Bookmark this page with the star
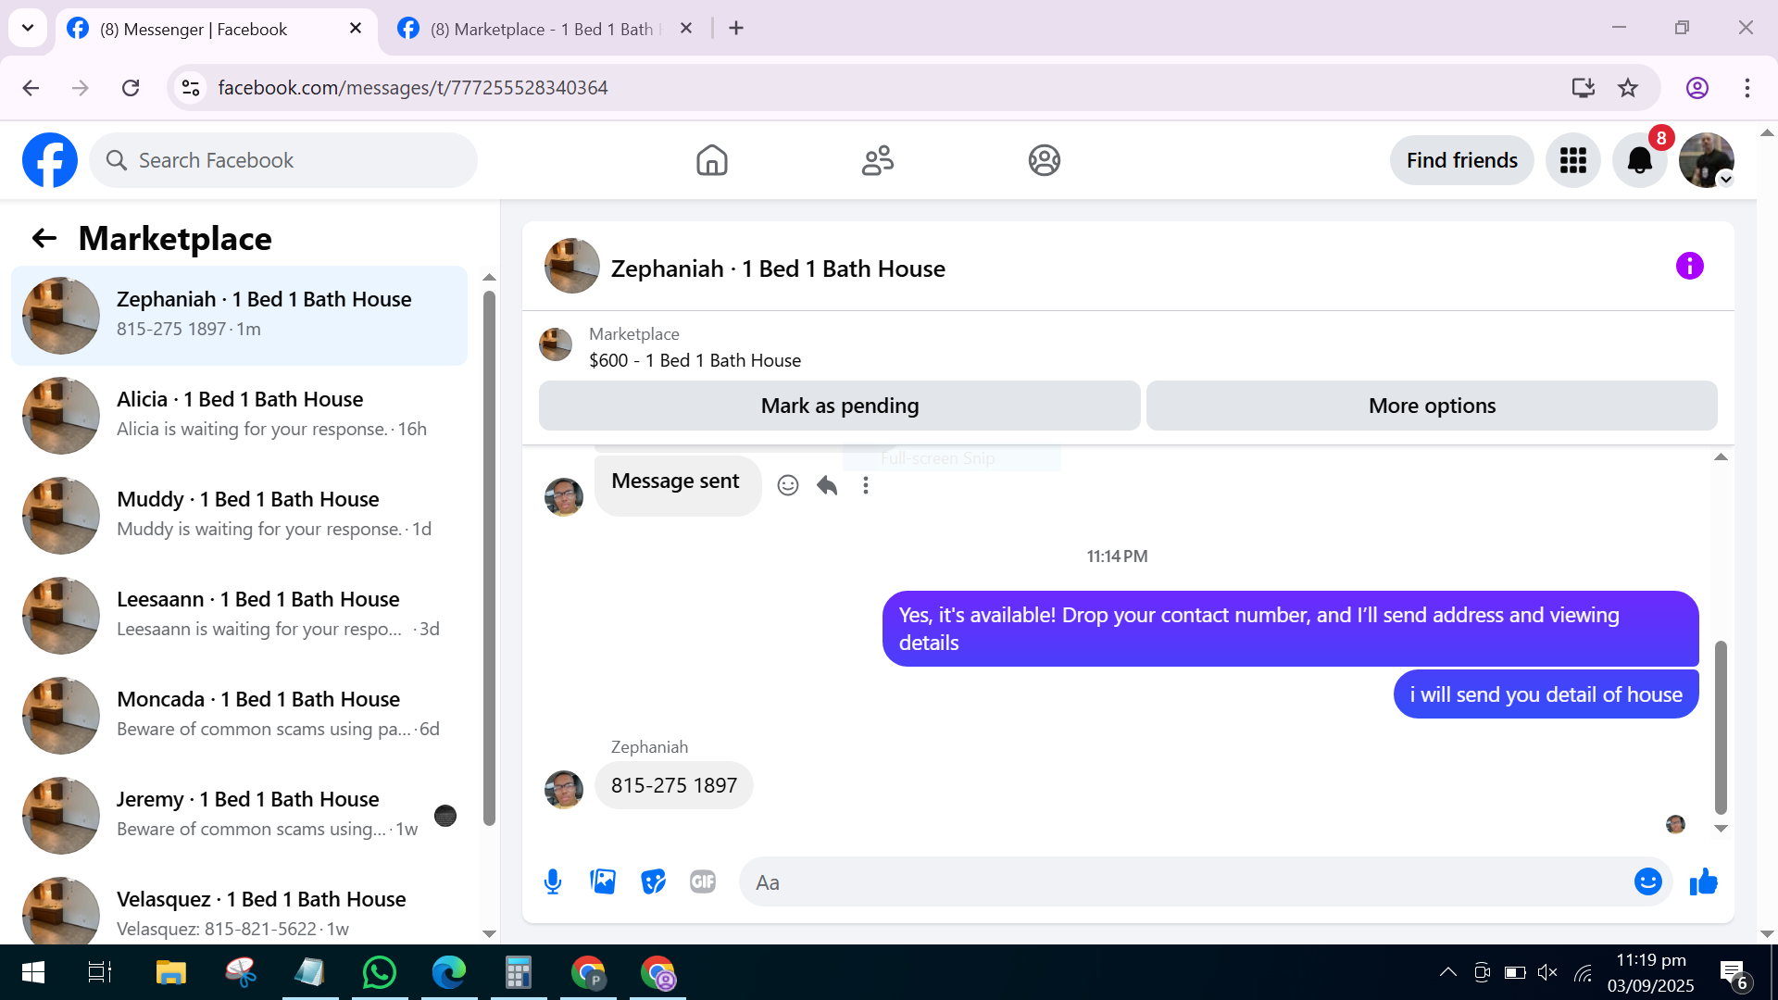Screen dimensions: 1778x1000 pos(1627,88)
